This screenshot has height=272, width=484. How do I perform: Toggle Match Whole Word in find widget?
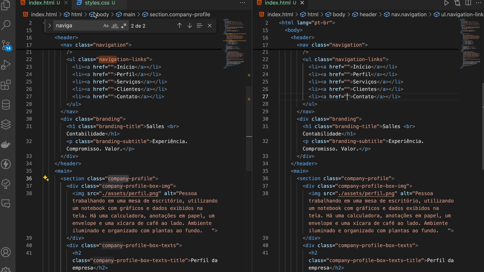pos(115,26)
